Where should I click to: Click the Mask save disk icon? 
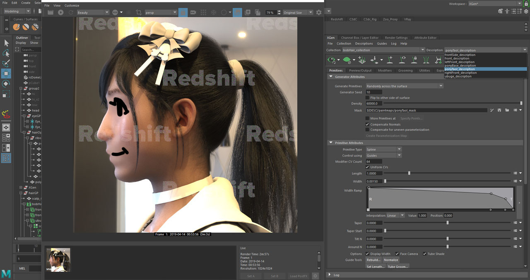point(499,110)
